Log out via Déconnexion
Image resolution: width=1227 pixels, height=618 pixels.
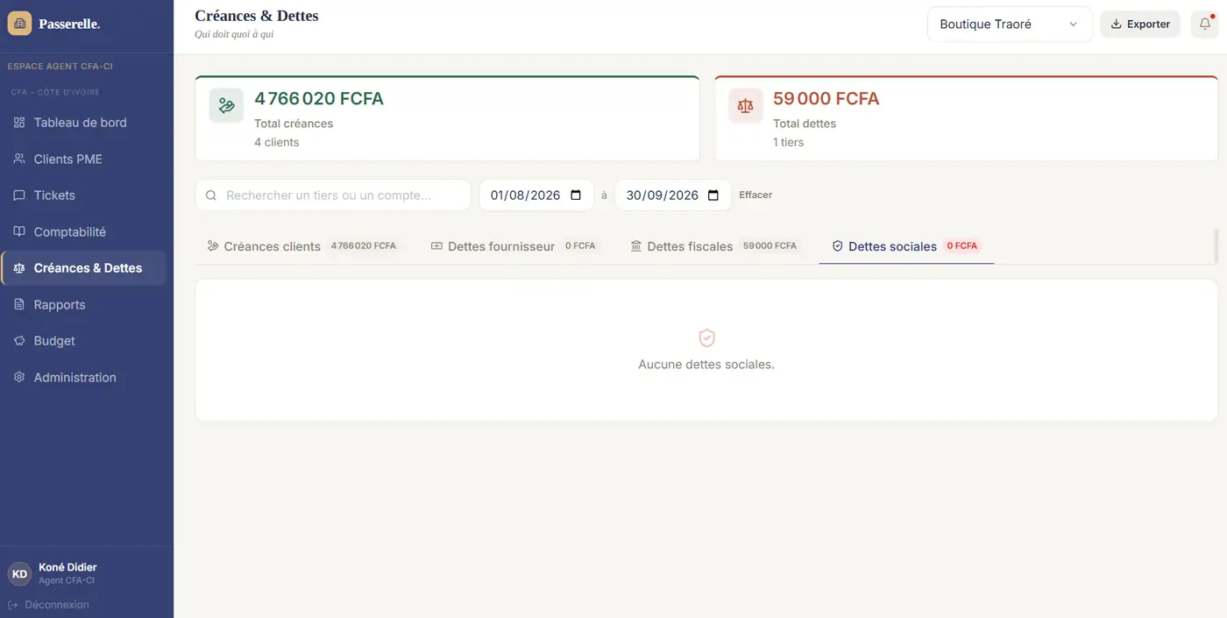(x=48, y=605)
